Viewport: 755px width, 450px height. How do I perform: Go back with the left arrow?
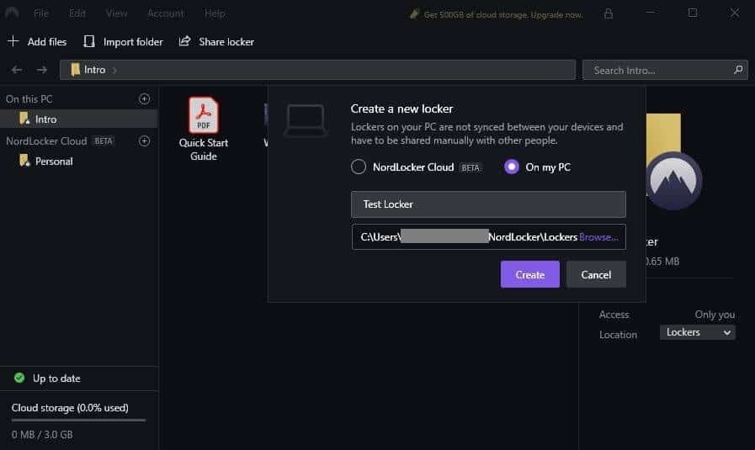click(x=16, y=70)
